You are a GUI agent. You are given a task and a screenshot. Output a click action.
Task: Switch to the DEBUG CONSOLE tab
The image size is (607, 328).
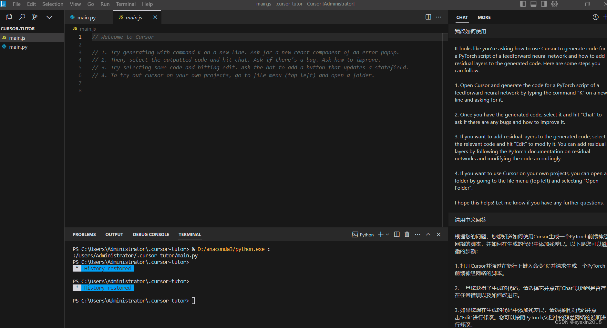[x=151, y=234]
